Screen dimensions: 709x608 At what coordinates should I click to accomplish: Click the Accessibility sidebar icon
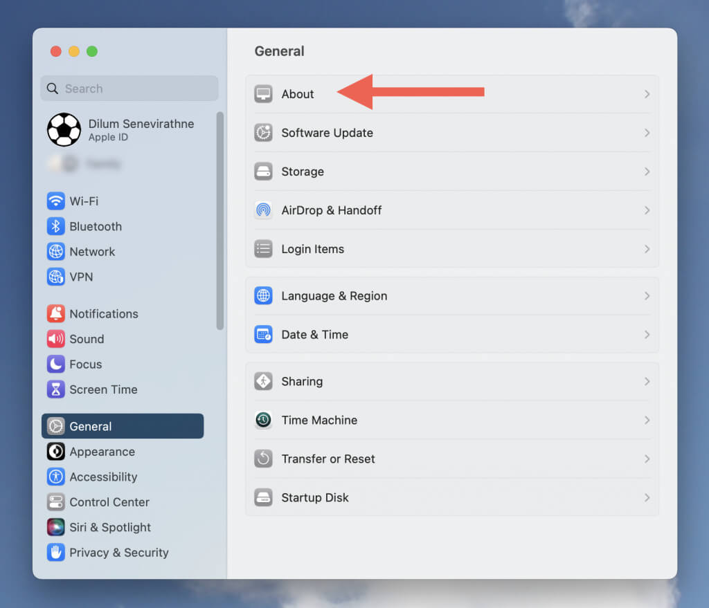pyautogui.click(x=55, y=477)
